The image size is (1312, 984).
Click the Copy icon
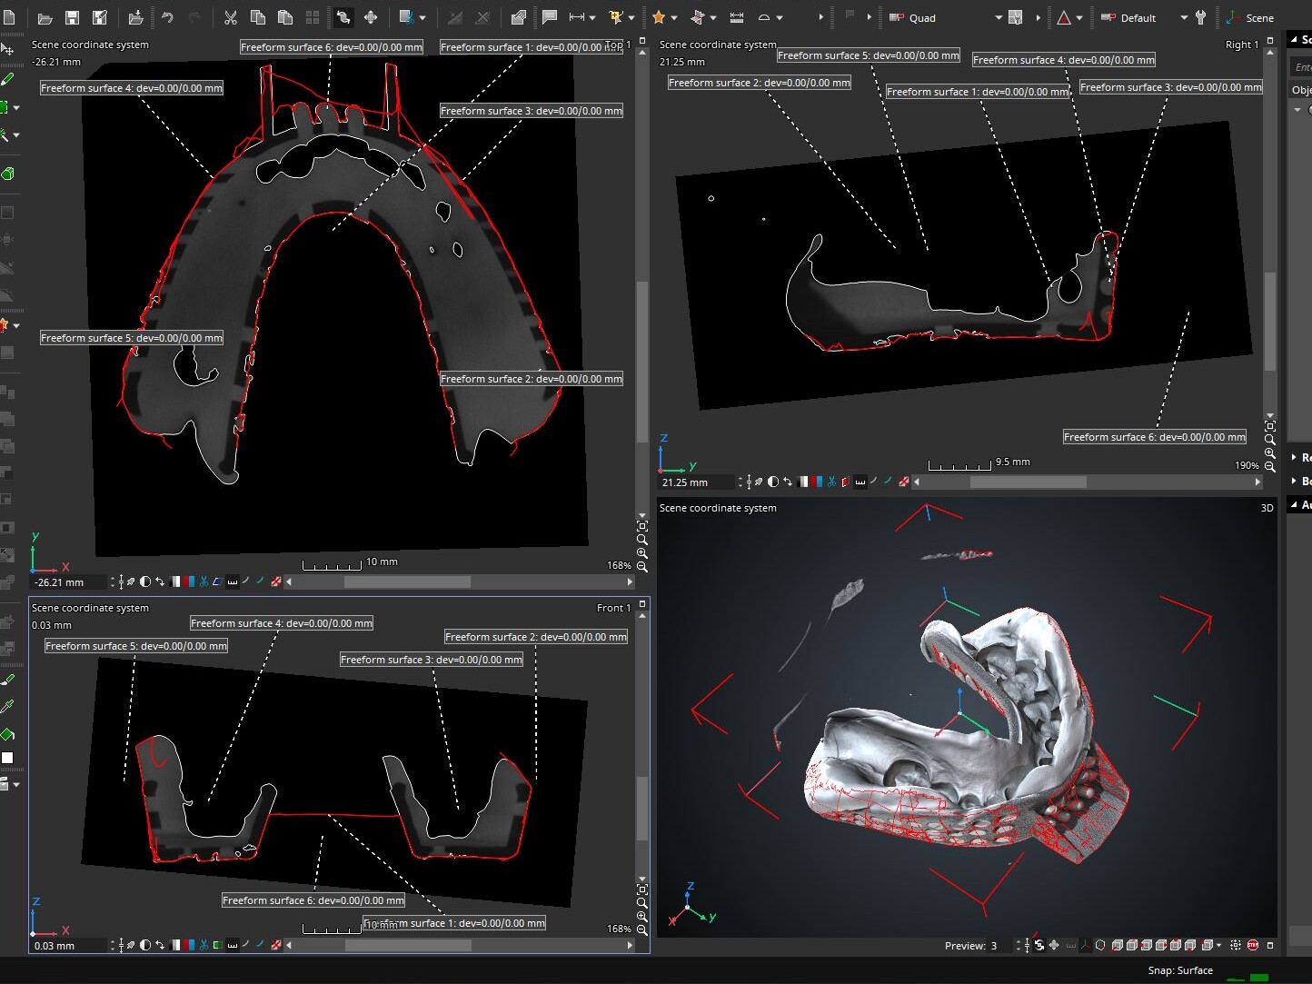257,17
